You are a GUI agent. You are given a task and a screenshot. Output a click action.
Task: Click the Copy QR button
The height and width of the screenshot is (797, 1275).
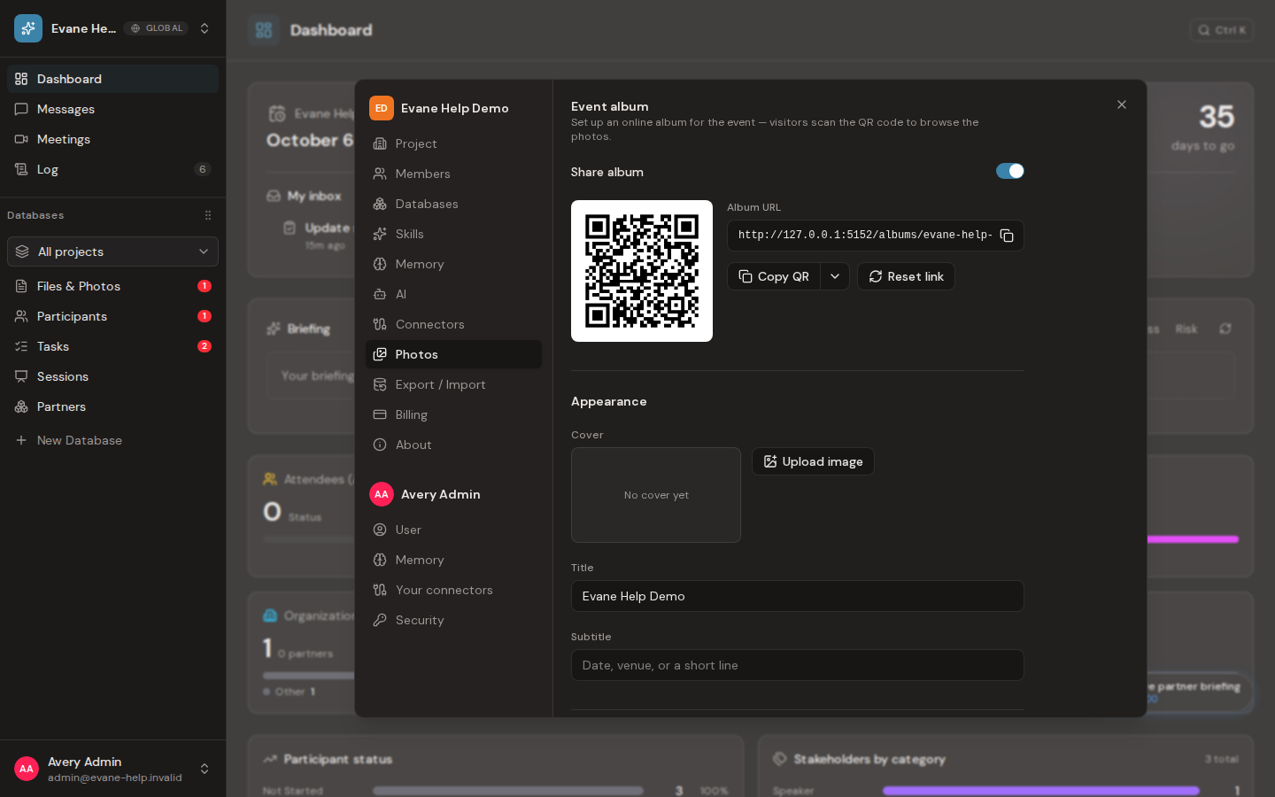click(x=774, y=276)
